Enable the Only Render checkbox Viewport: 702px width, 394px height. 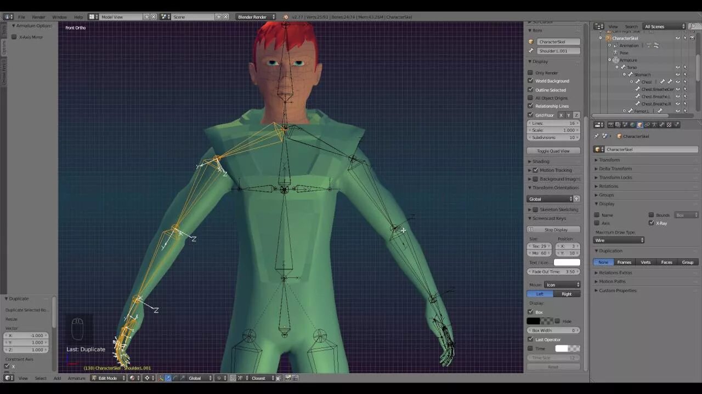coord(530,73)
